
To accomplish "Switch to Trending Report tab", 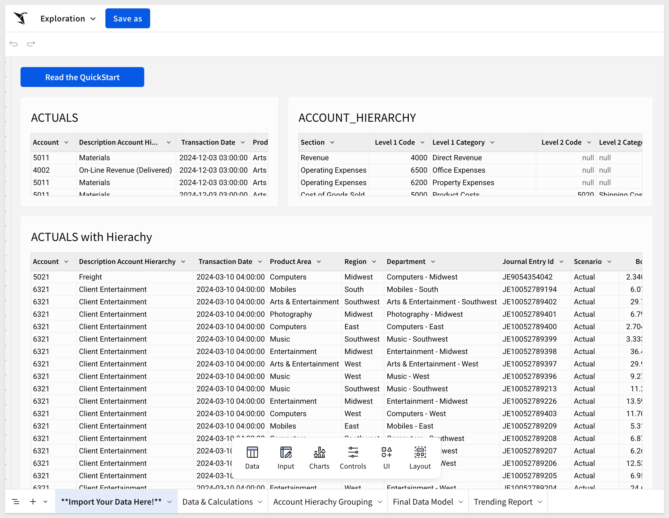I will (503, 502).
